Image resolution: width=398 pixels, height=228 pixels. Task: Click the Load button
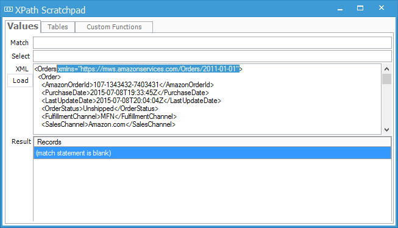(20, 80)
